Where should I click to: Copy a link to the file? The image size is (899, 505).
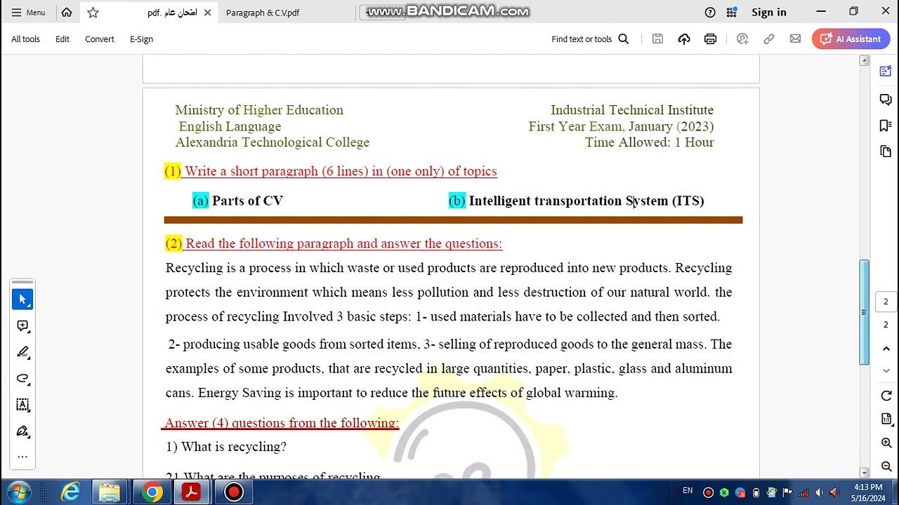769,39
